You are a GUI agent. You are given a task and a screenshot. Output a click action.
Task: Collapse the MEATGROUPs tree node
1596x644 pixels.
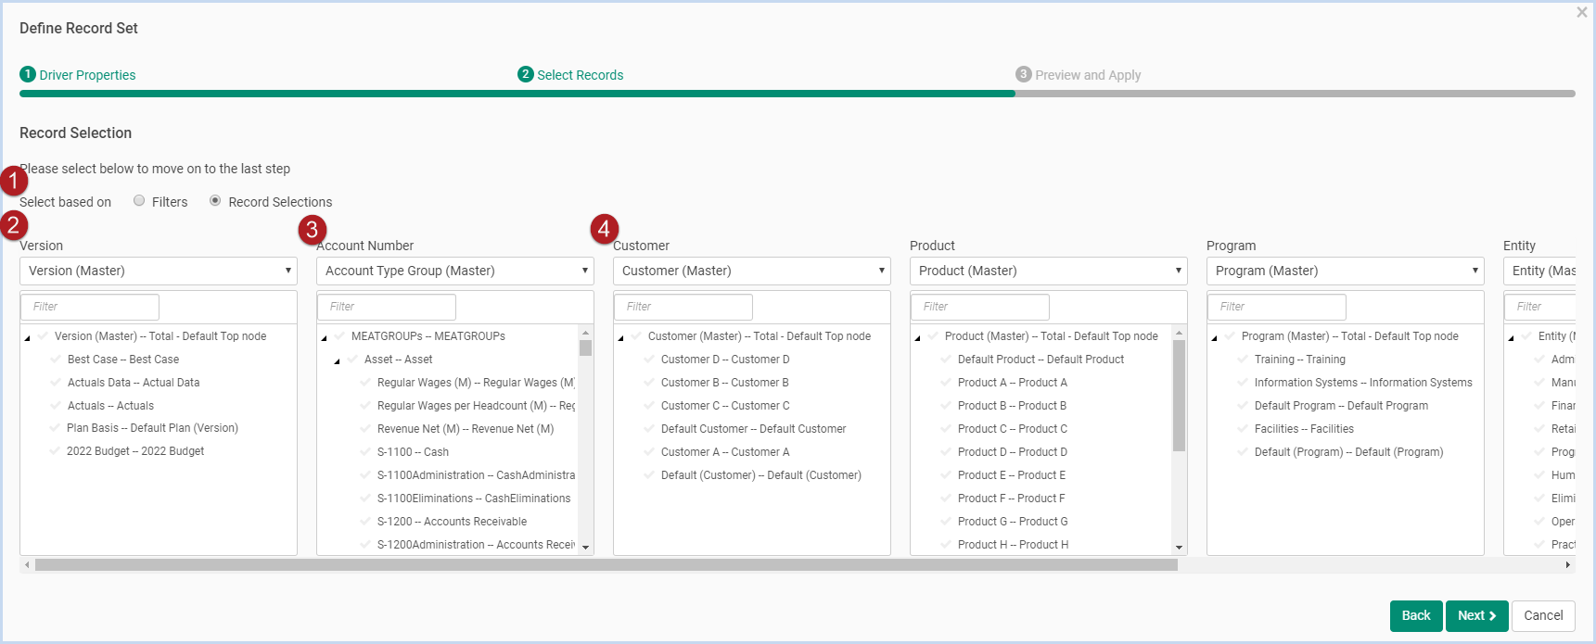tap(325, 337)
